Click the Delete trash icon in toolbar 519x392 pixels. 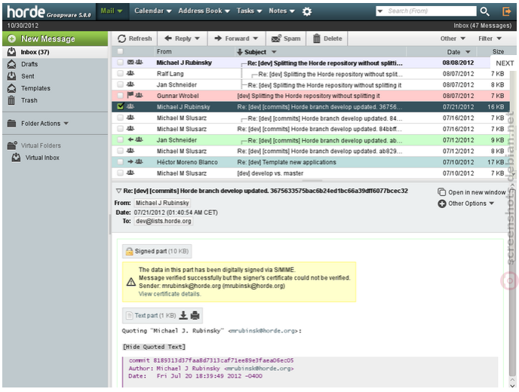pos(317,38)
